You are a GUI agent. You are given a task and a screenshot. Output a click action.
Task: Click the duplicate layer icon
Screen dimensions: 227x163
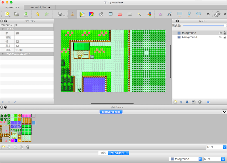(x=193, y=102)
